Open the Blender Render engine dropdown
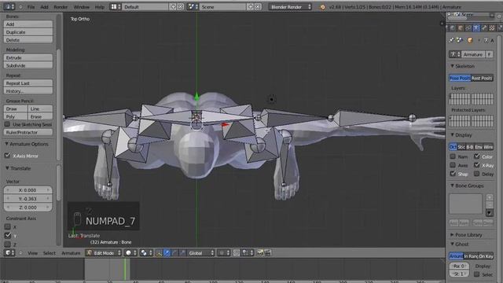Viewport: 503px width, 283px height. [290, 7]
